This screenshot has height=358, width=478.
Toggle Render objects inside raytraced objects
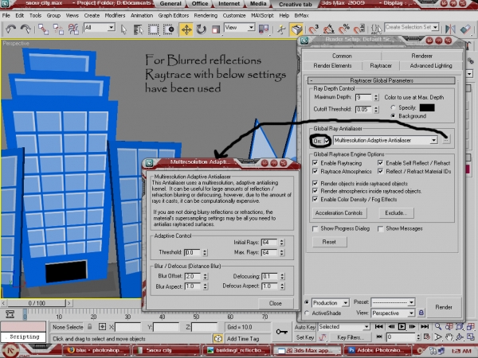[315, 183]
